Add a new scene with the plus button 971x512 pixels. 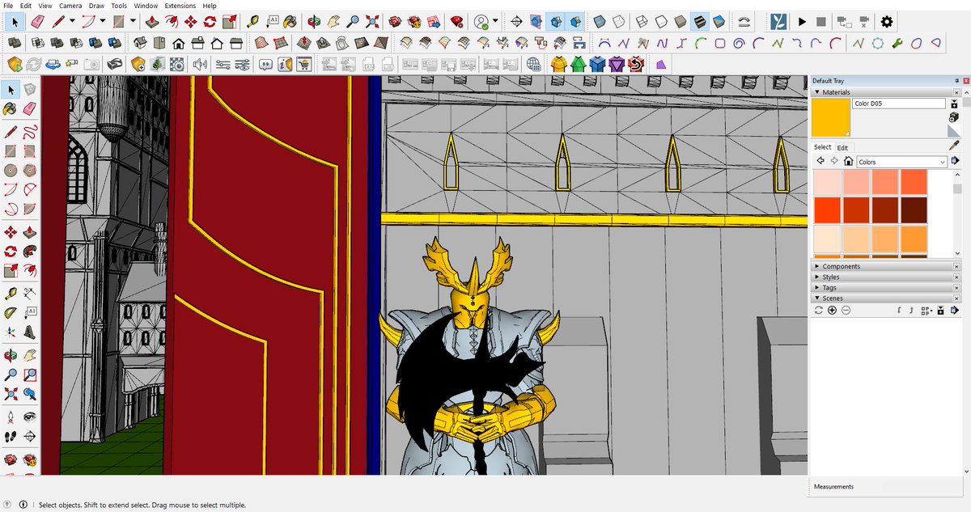832,310
